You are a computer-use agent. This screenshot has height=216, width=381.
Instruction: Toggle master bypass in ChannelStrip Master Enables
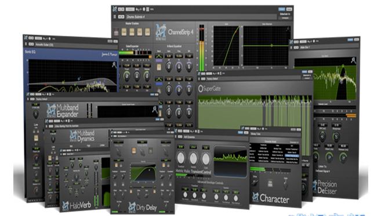pyautogui.click(x=116, y=32)
